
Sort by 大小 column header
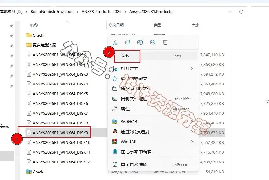coord(196,25)
